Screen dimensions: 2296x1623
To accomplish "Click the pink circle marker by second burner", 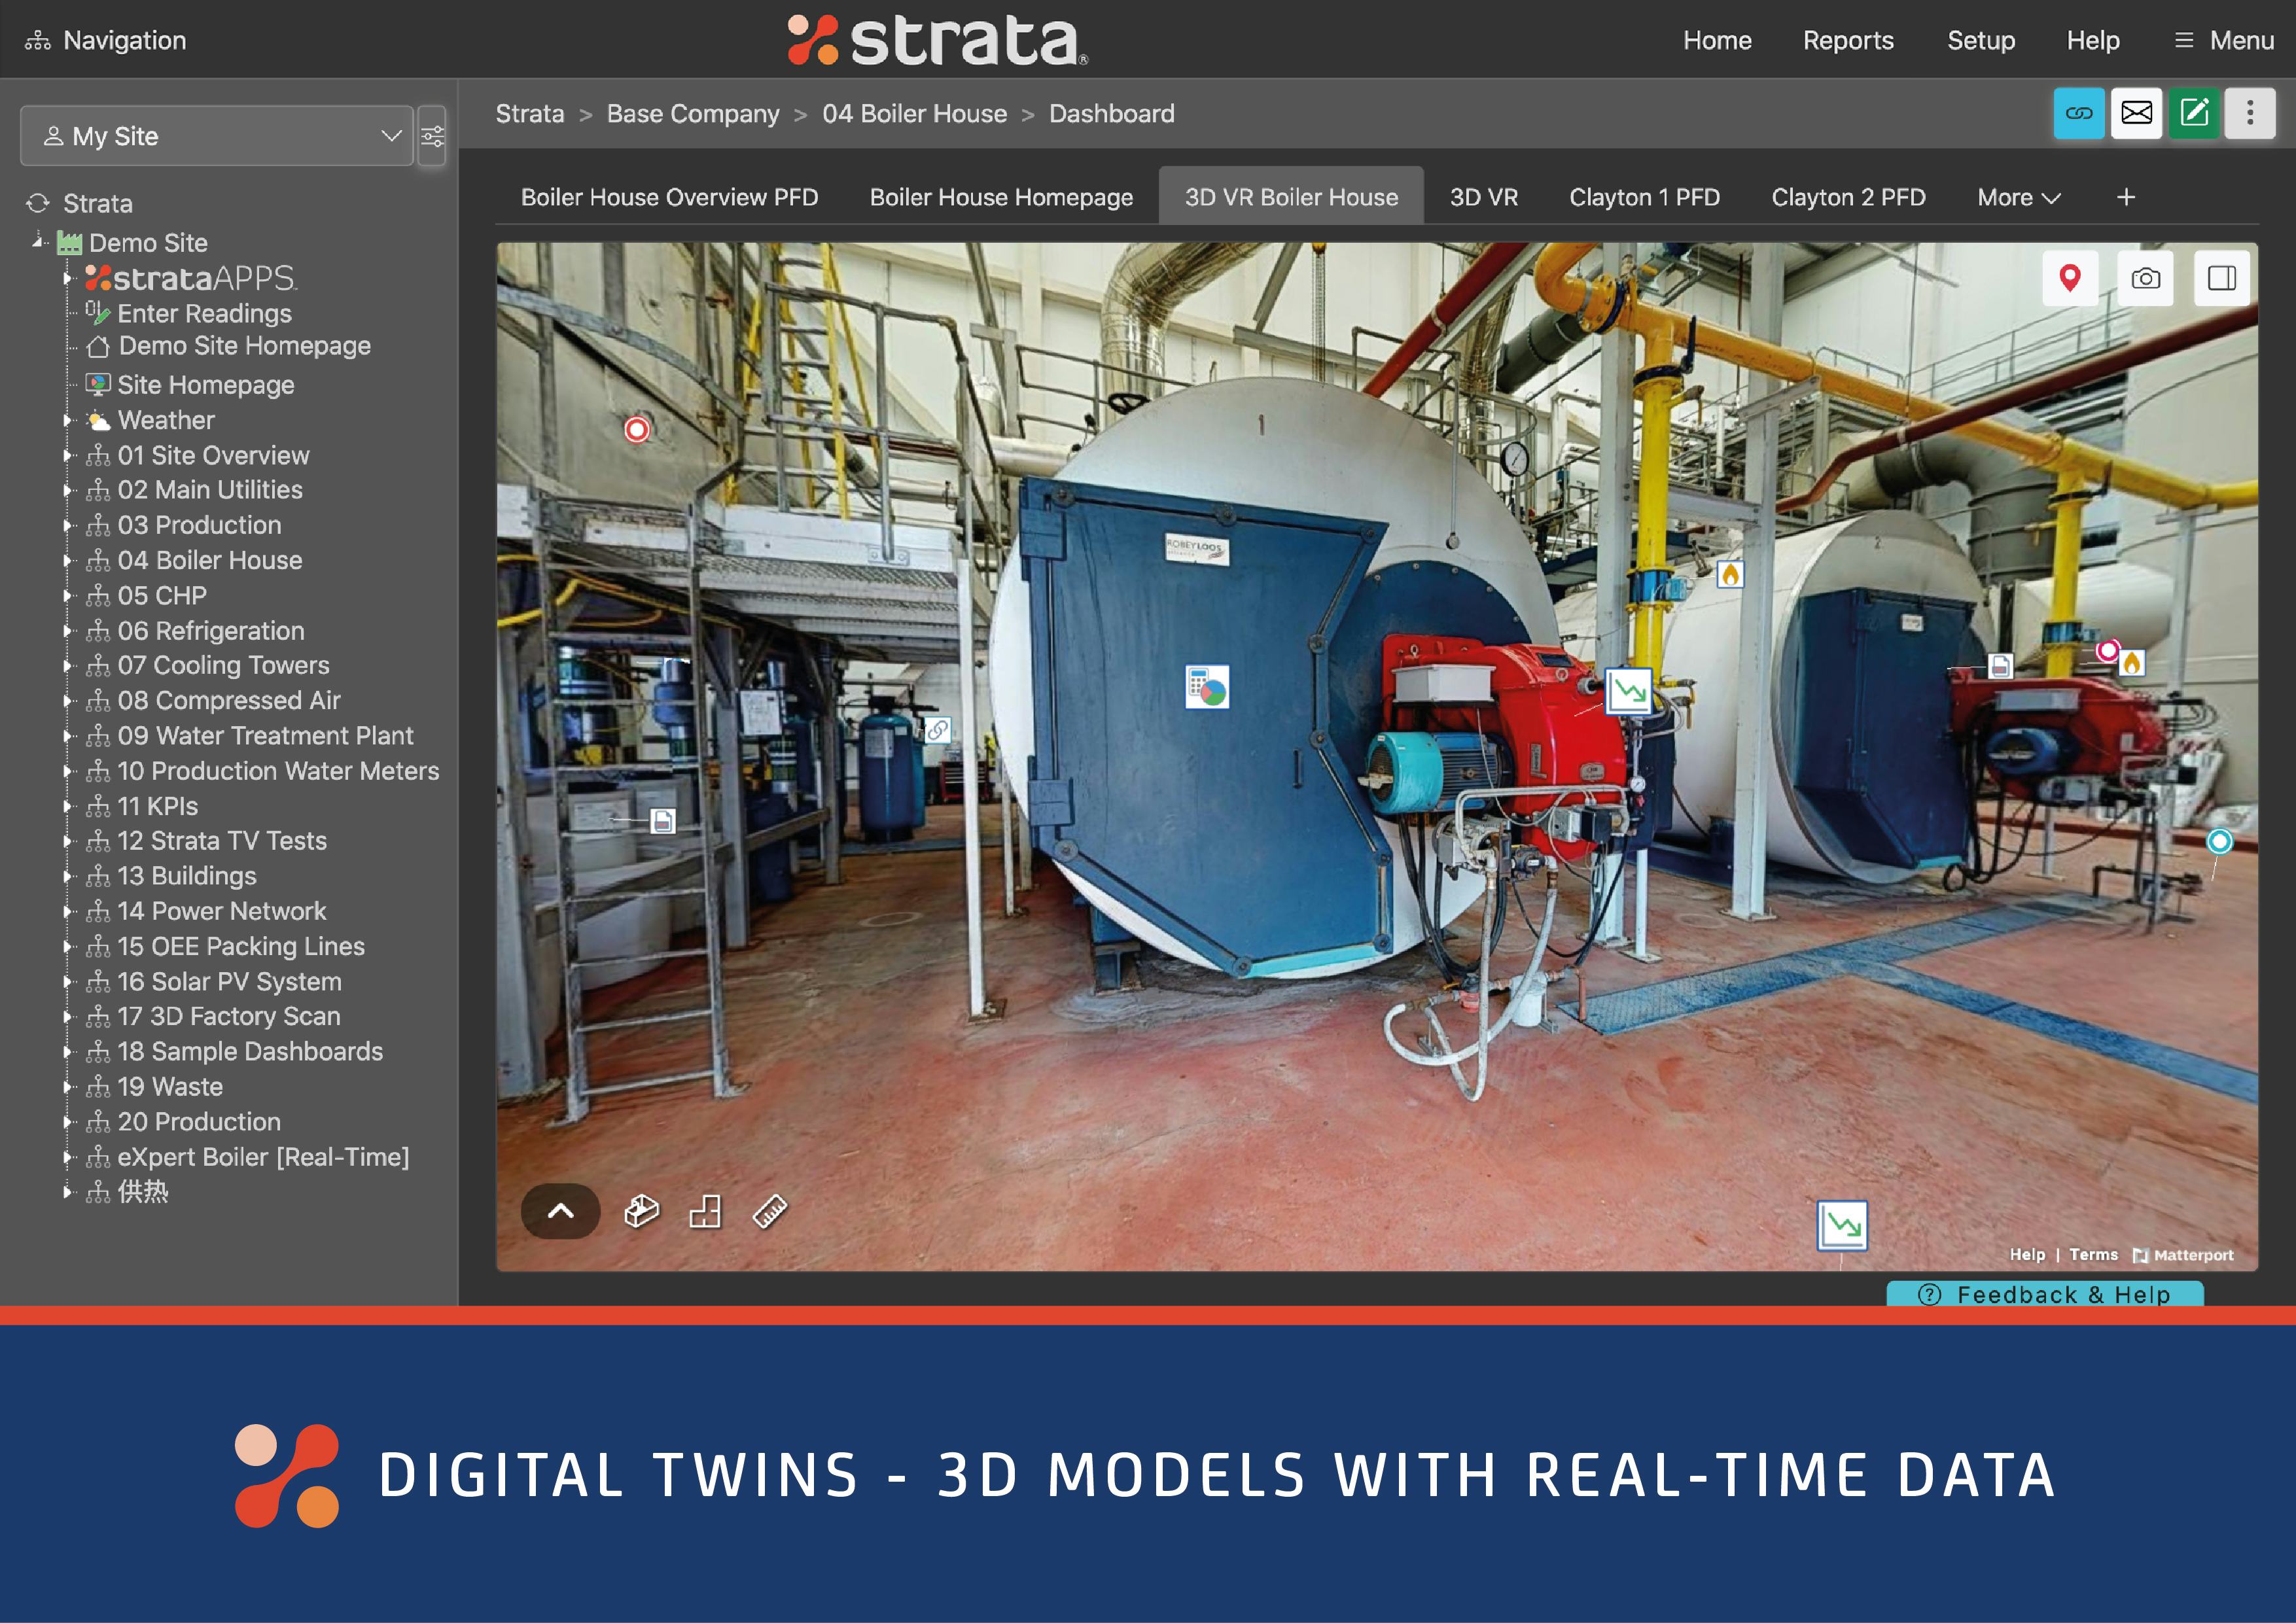I will pyautogui.click(x=2108, y=651).
